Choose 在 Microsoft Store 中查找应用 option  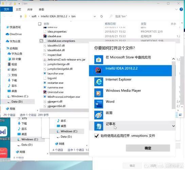pos(130,60)
